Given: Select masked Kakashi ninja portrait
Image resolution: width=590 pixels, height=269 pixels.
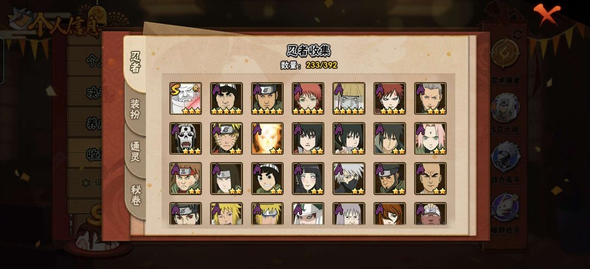Looking at the screenshot, I should 349,178.
